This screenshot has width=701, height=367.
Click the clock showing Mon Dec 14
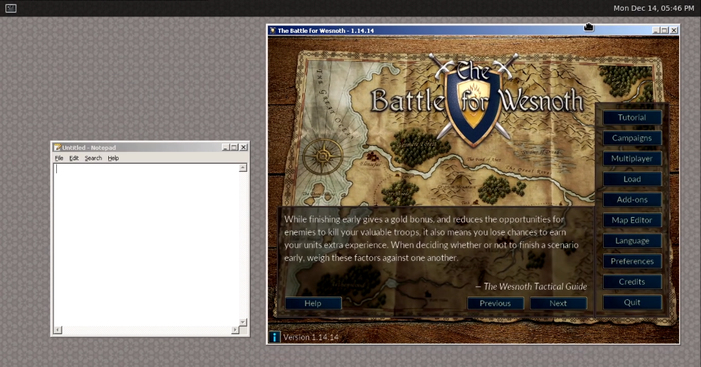pyautogui.click(x=654, y=8)
